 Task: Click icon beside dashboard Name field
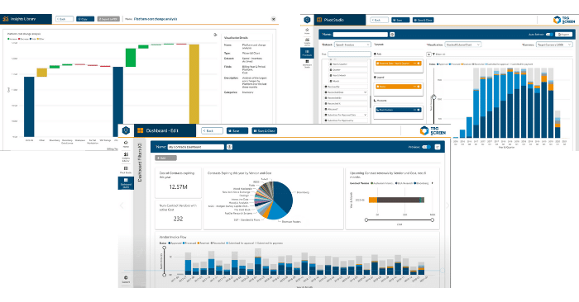point(229,147)
